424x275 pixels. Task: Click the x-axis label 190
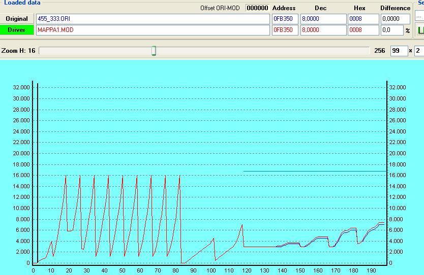[371, 270]
